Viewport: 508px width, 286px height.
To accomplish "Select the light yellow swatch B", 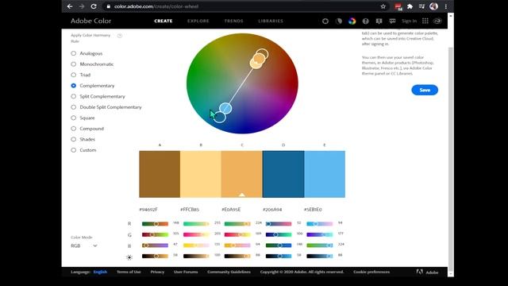I will [x=201, y=174].
